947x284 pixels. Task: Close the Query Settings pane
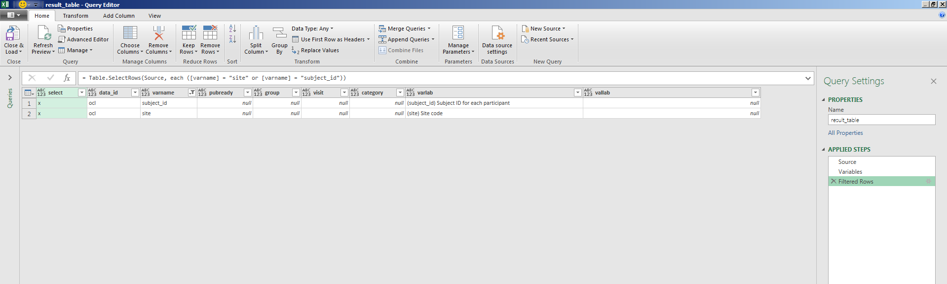pyautogui.click(x=933, y=81)
